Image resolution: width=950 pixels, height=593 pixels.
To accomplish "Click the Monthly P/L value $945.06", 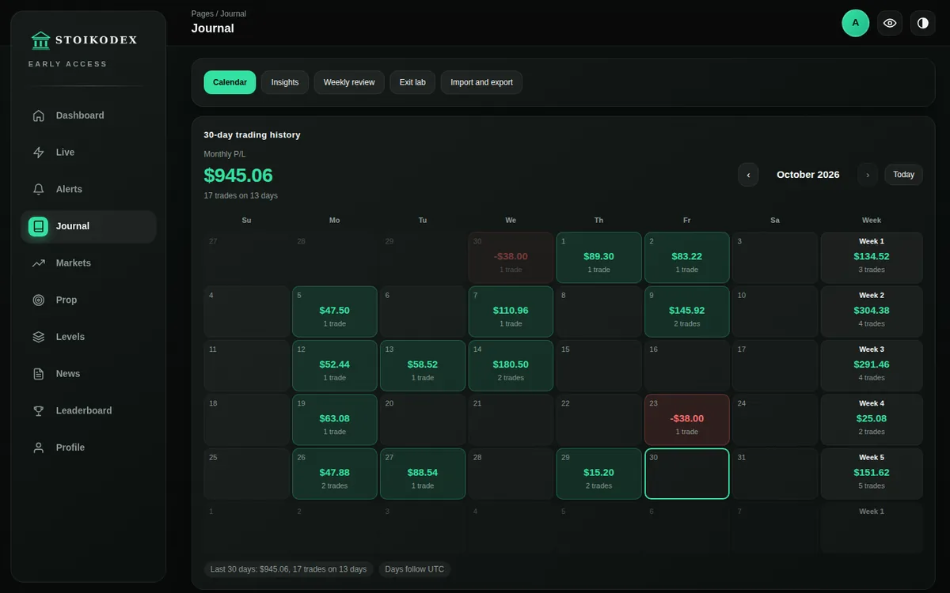I will click(x=238, y=175).
